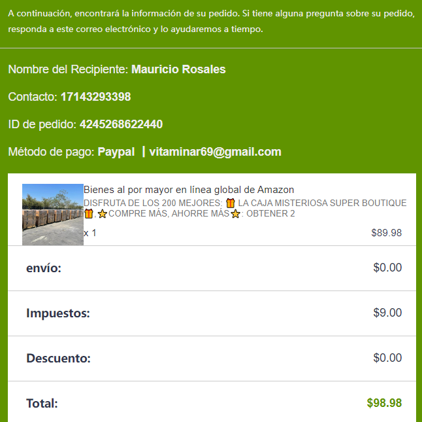Open the vitaminar69@gmail.com email link

[215, 152]
